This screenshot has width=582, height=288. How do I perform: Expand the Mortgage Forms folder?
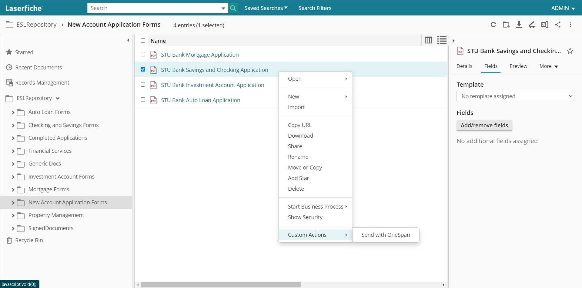coord(13,190)
